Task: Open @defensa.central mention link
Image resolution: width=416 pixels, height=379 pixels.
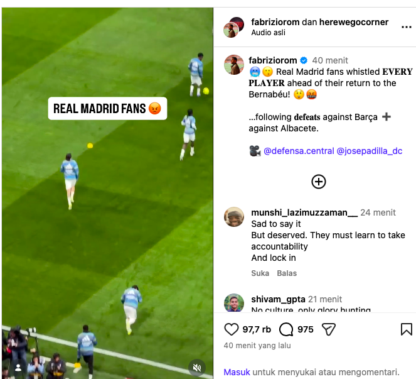Action: coord(299,151)
